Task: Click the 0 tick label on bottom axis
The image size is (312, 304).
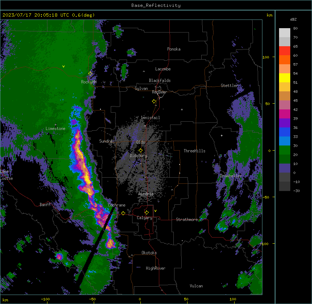Action: point(140,299)
